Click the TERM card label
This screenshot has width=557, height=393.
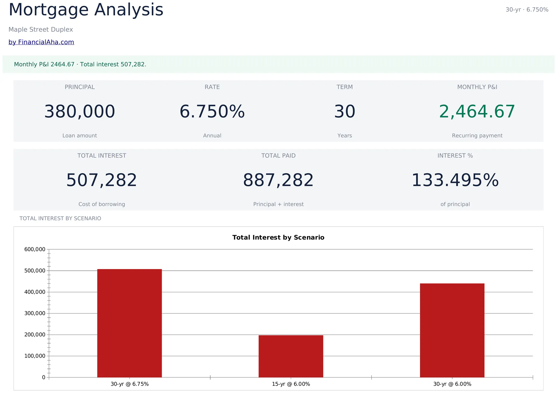345,87
